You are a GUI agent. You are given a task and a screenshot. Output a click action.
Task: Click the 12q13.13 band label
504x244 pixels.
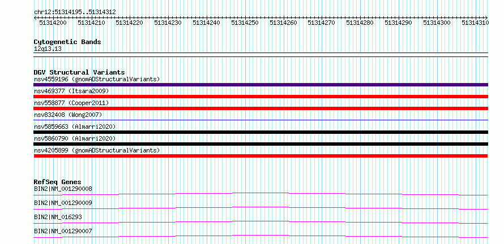[48, 49]
